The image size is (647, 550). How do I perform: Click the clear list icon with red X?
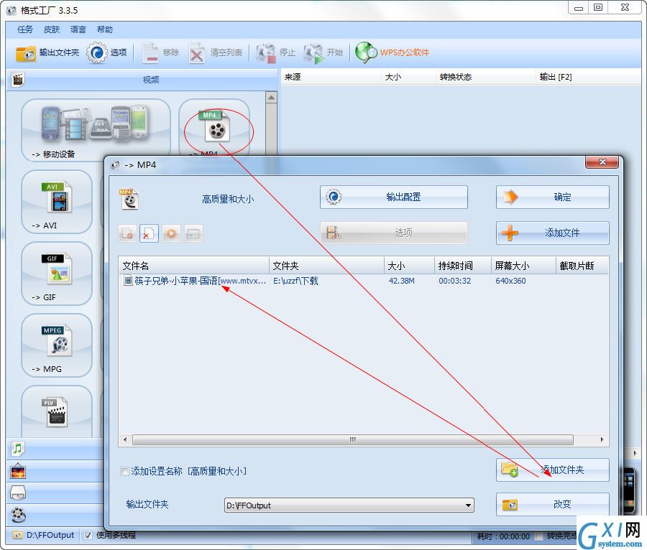pos(149,233)
